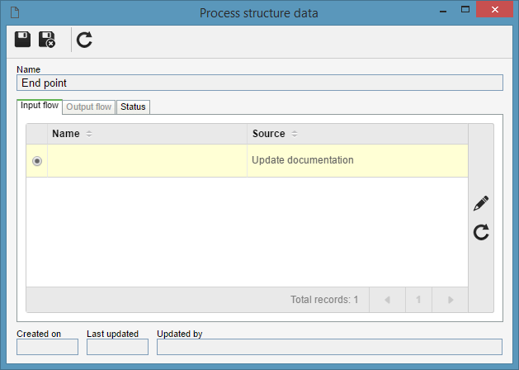Click the Name column header
Viewport: 519px width, 370px height.
(148, 134)
